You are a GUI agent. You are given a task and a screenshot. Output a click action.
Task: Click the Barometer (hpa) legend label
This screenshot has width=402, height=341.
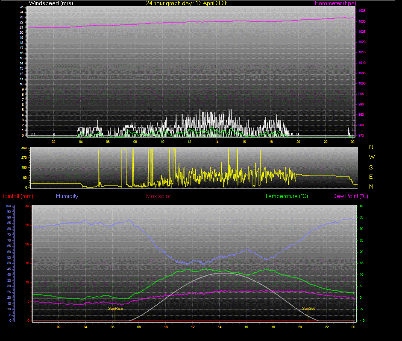[335, 3]
